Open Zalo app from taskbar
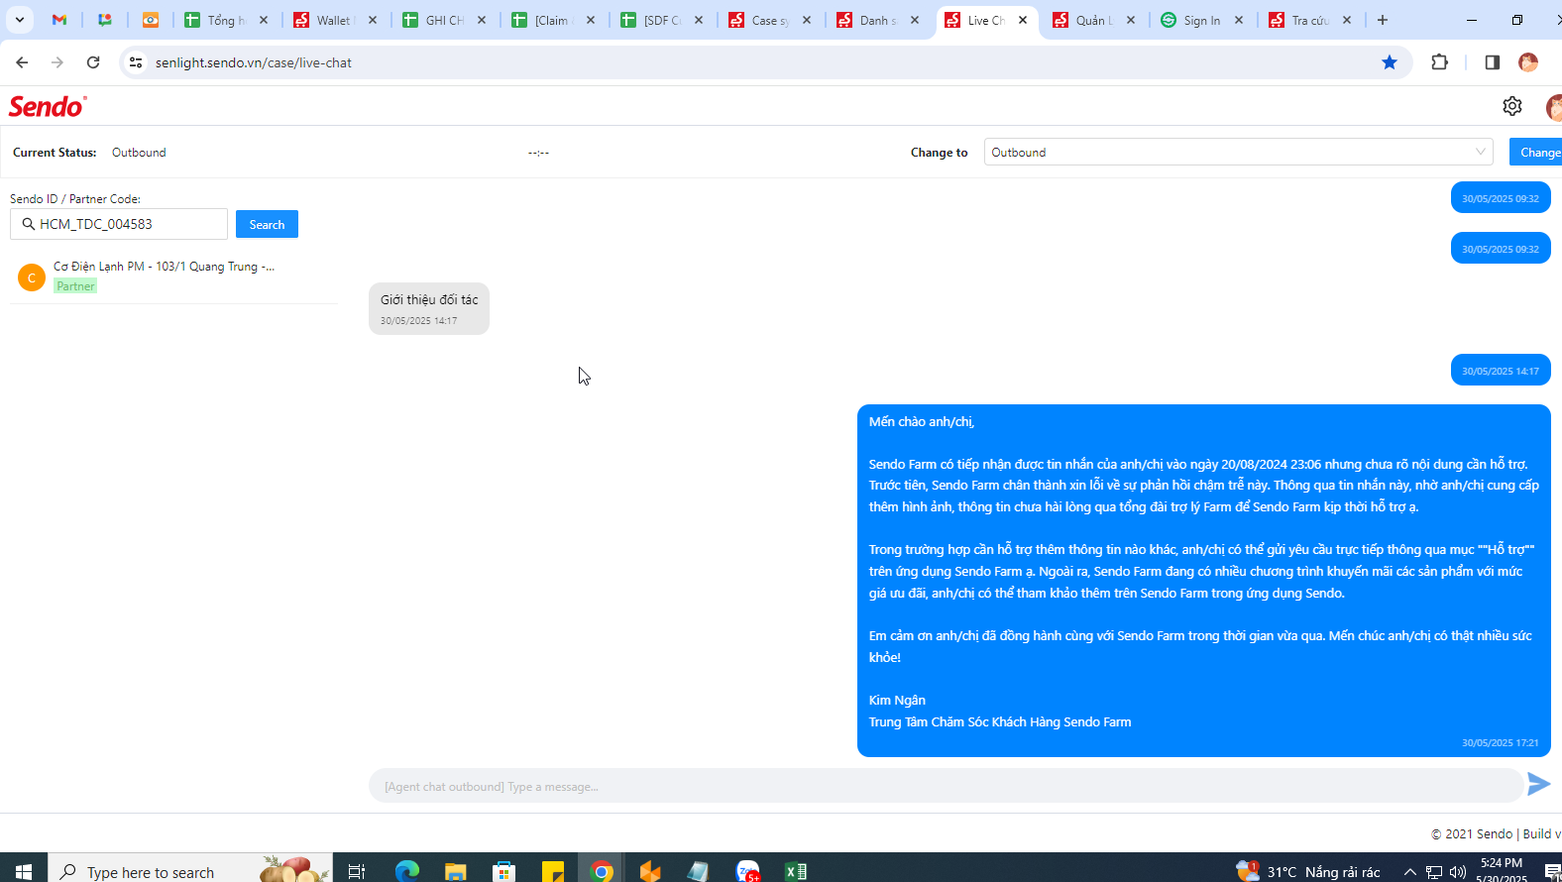This screenshot has width=1562, height=882. [748, 871]
